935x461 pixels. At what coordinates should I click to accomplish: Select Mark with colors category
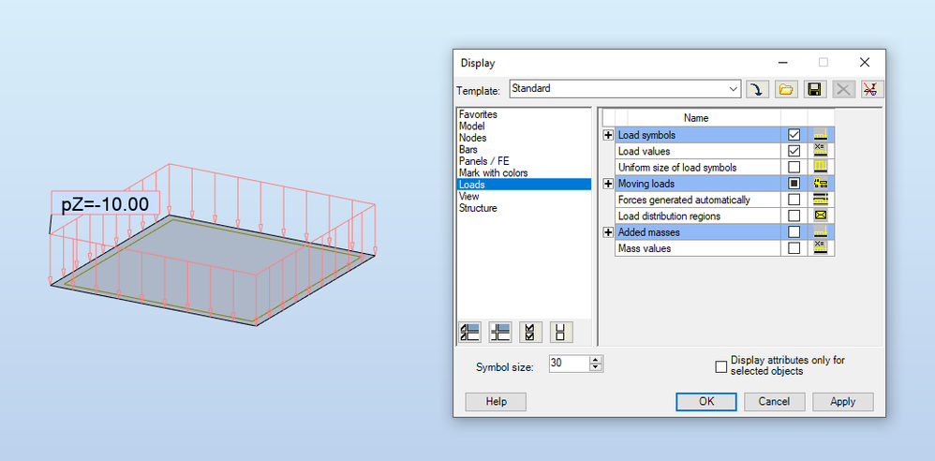(493, 173)
